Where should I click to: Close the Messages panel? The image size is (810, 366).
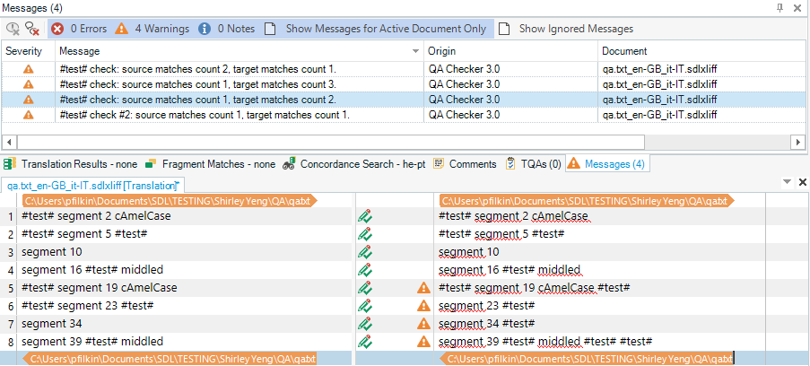click(797, 7)
